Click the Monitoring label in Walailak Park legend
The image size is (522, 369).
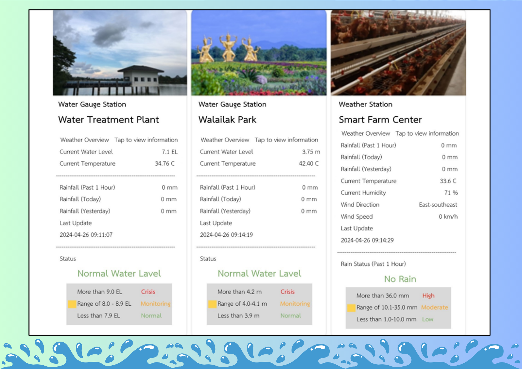pyautogui.click(x=295, y=304)
